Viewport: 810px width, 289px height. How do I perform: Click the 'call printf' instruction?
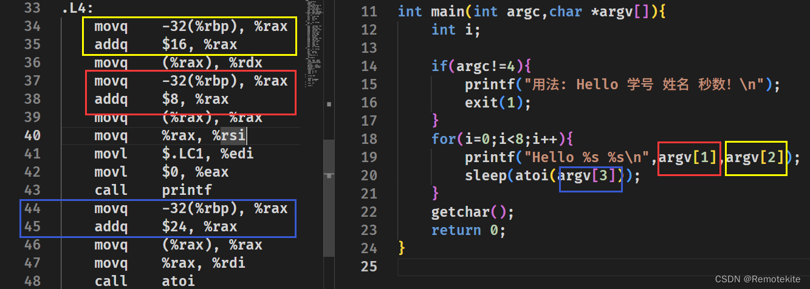pyautogui.click(x=153, y=190)
